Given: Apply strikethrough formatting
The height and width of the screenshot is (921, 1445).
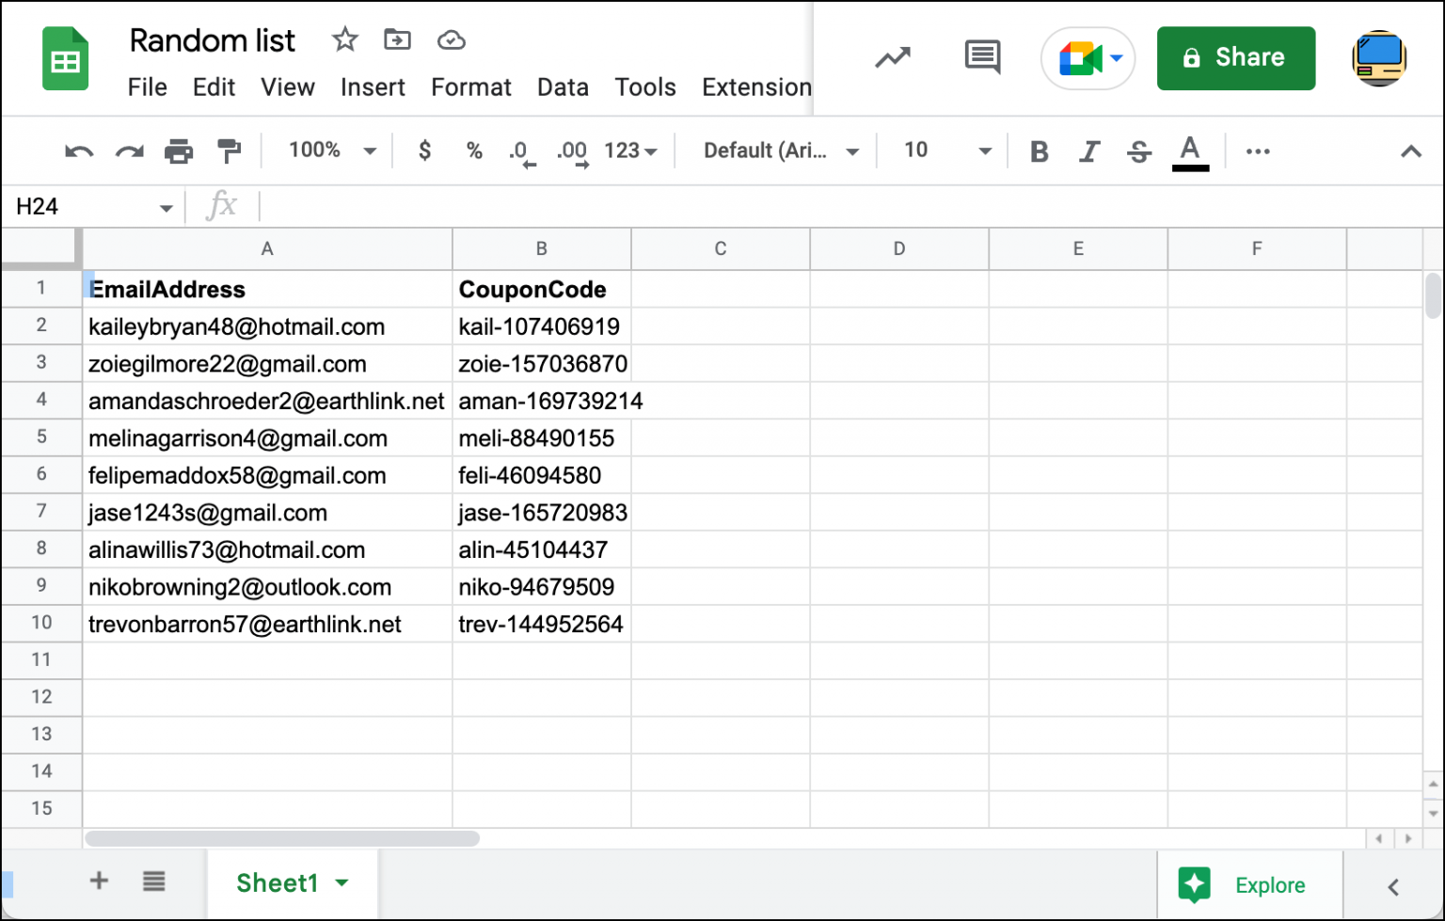Looking at the screenshot, I should (1139, 151).
